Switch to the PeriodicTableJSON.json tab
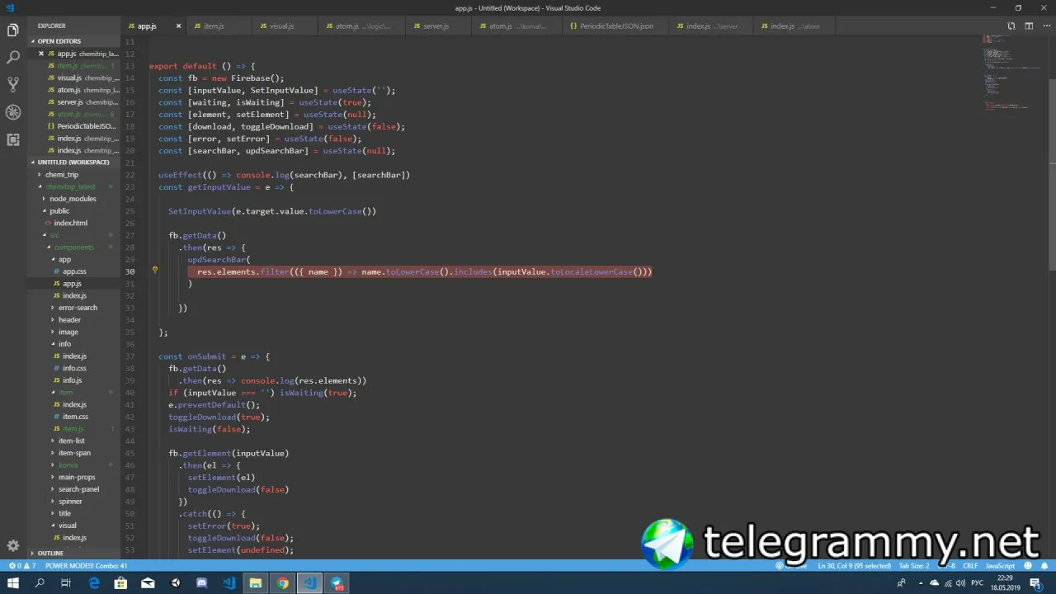1056x594 pixels. coord(614,26)
